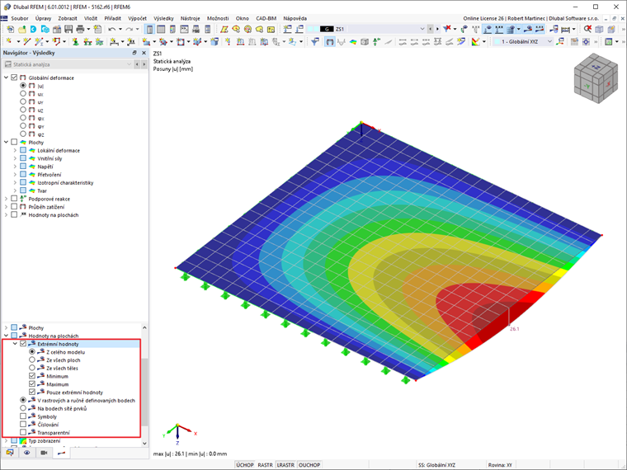627x470 pixels.
Task: Expand the Napětí tree node
Action: (x=15, y=167)
